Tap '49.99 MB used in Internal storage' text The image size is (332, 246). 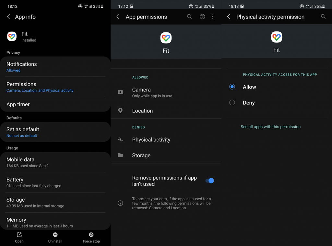(35, 206)
